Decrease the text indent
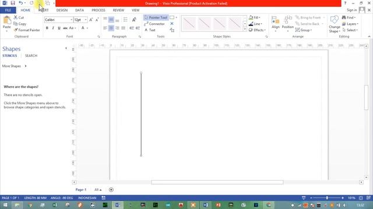This screenshot has width=373, height=209. pos(132,28)
